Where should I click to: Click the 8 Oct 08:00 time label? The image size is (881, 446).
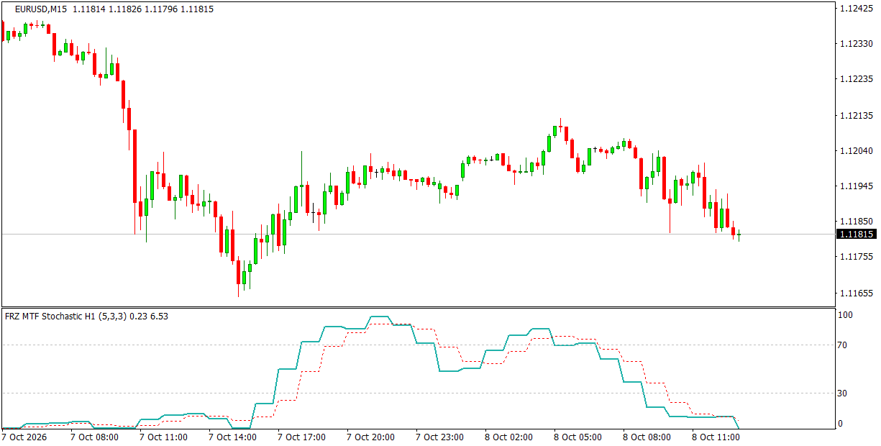647,437
